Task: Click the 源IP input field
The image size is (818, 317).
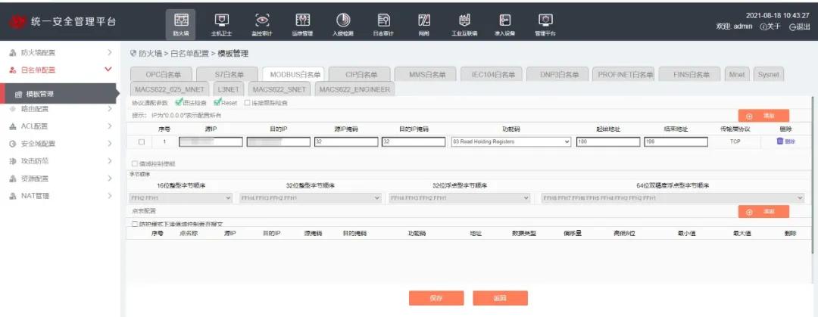Action: pyautogui.click(x=211, y=141)
